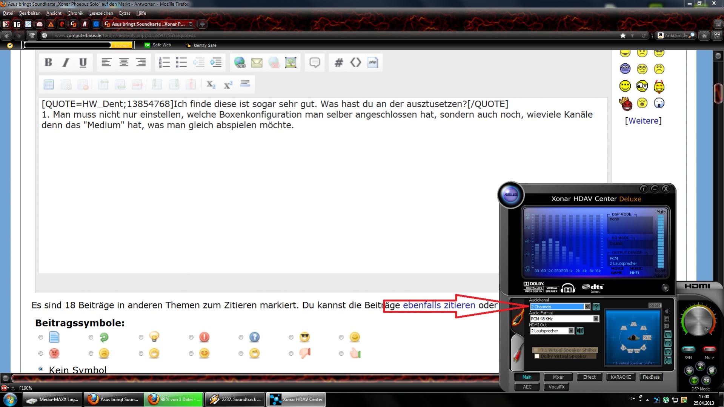Switch to the Effect tab in Xonar

click(589, 377)
